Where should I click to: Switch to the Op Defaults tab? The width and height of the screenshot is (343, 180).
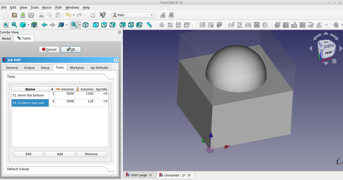(x=99, y=68)
